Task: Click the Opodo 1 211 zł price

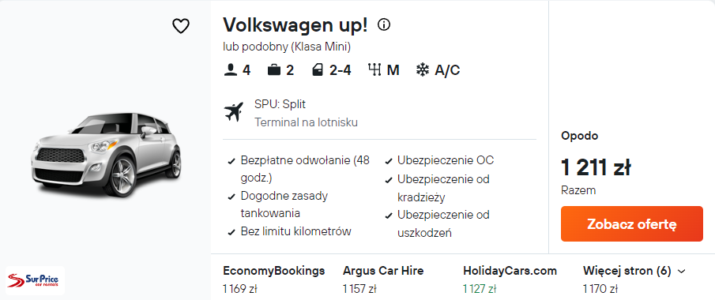Action: point(596,168)
